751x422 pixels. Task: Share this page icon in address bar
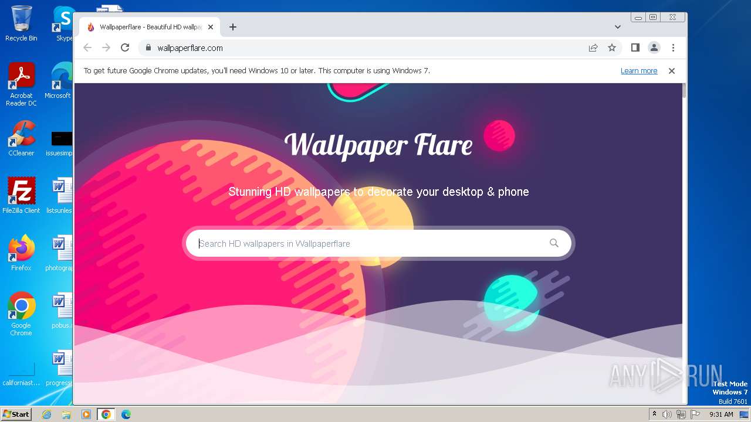(593, 48)
